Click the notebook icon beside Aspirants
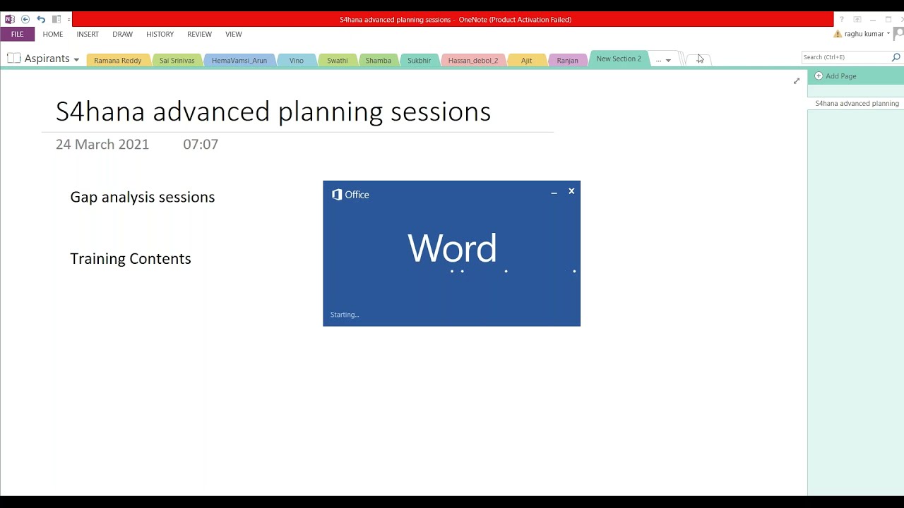 click(13, 58)
